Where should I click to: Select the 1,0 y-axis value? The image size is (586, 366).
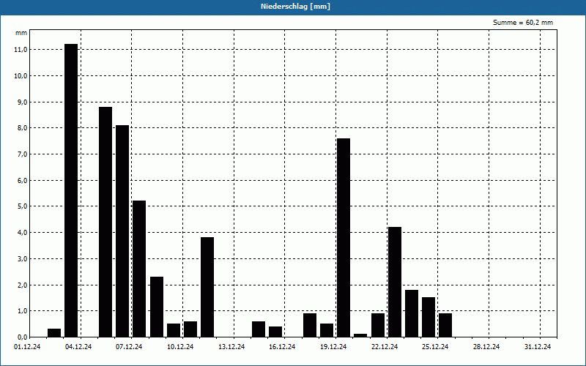(x=22, y=311)
